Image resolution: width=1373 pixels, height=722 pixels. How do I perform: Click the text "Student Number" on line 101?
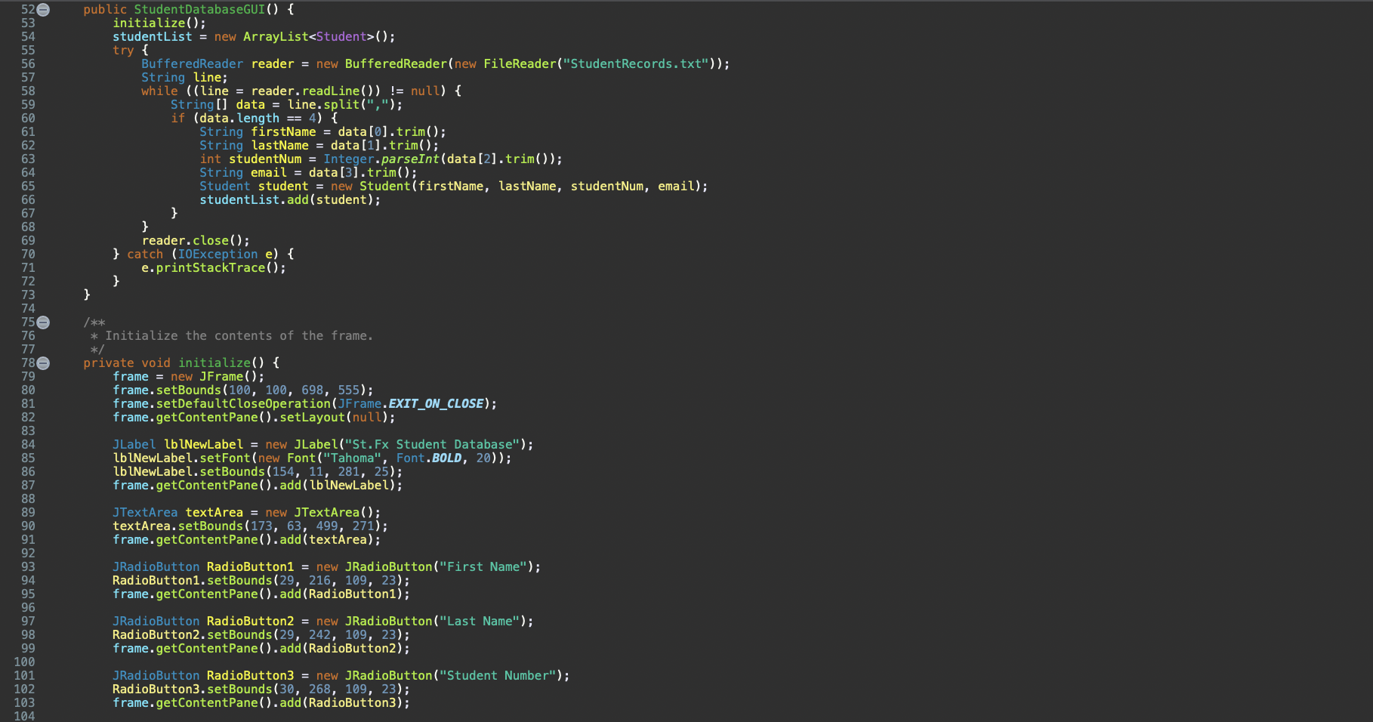coord(501,675)
